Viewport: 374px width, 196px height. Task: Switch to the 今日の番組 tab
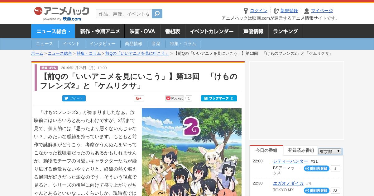tap(266, 150)
